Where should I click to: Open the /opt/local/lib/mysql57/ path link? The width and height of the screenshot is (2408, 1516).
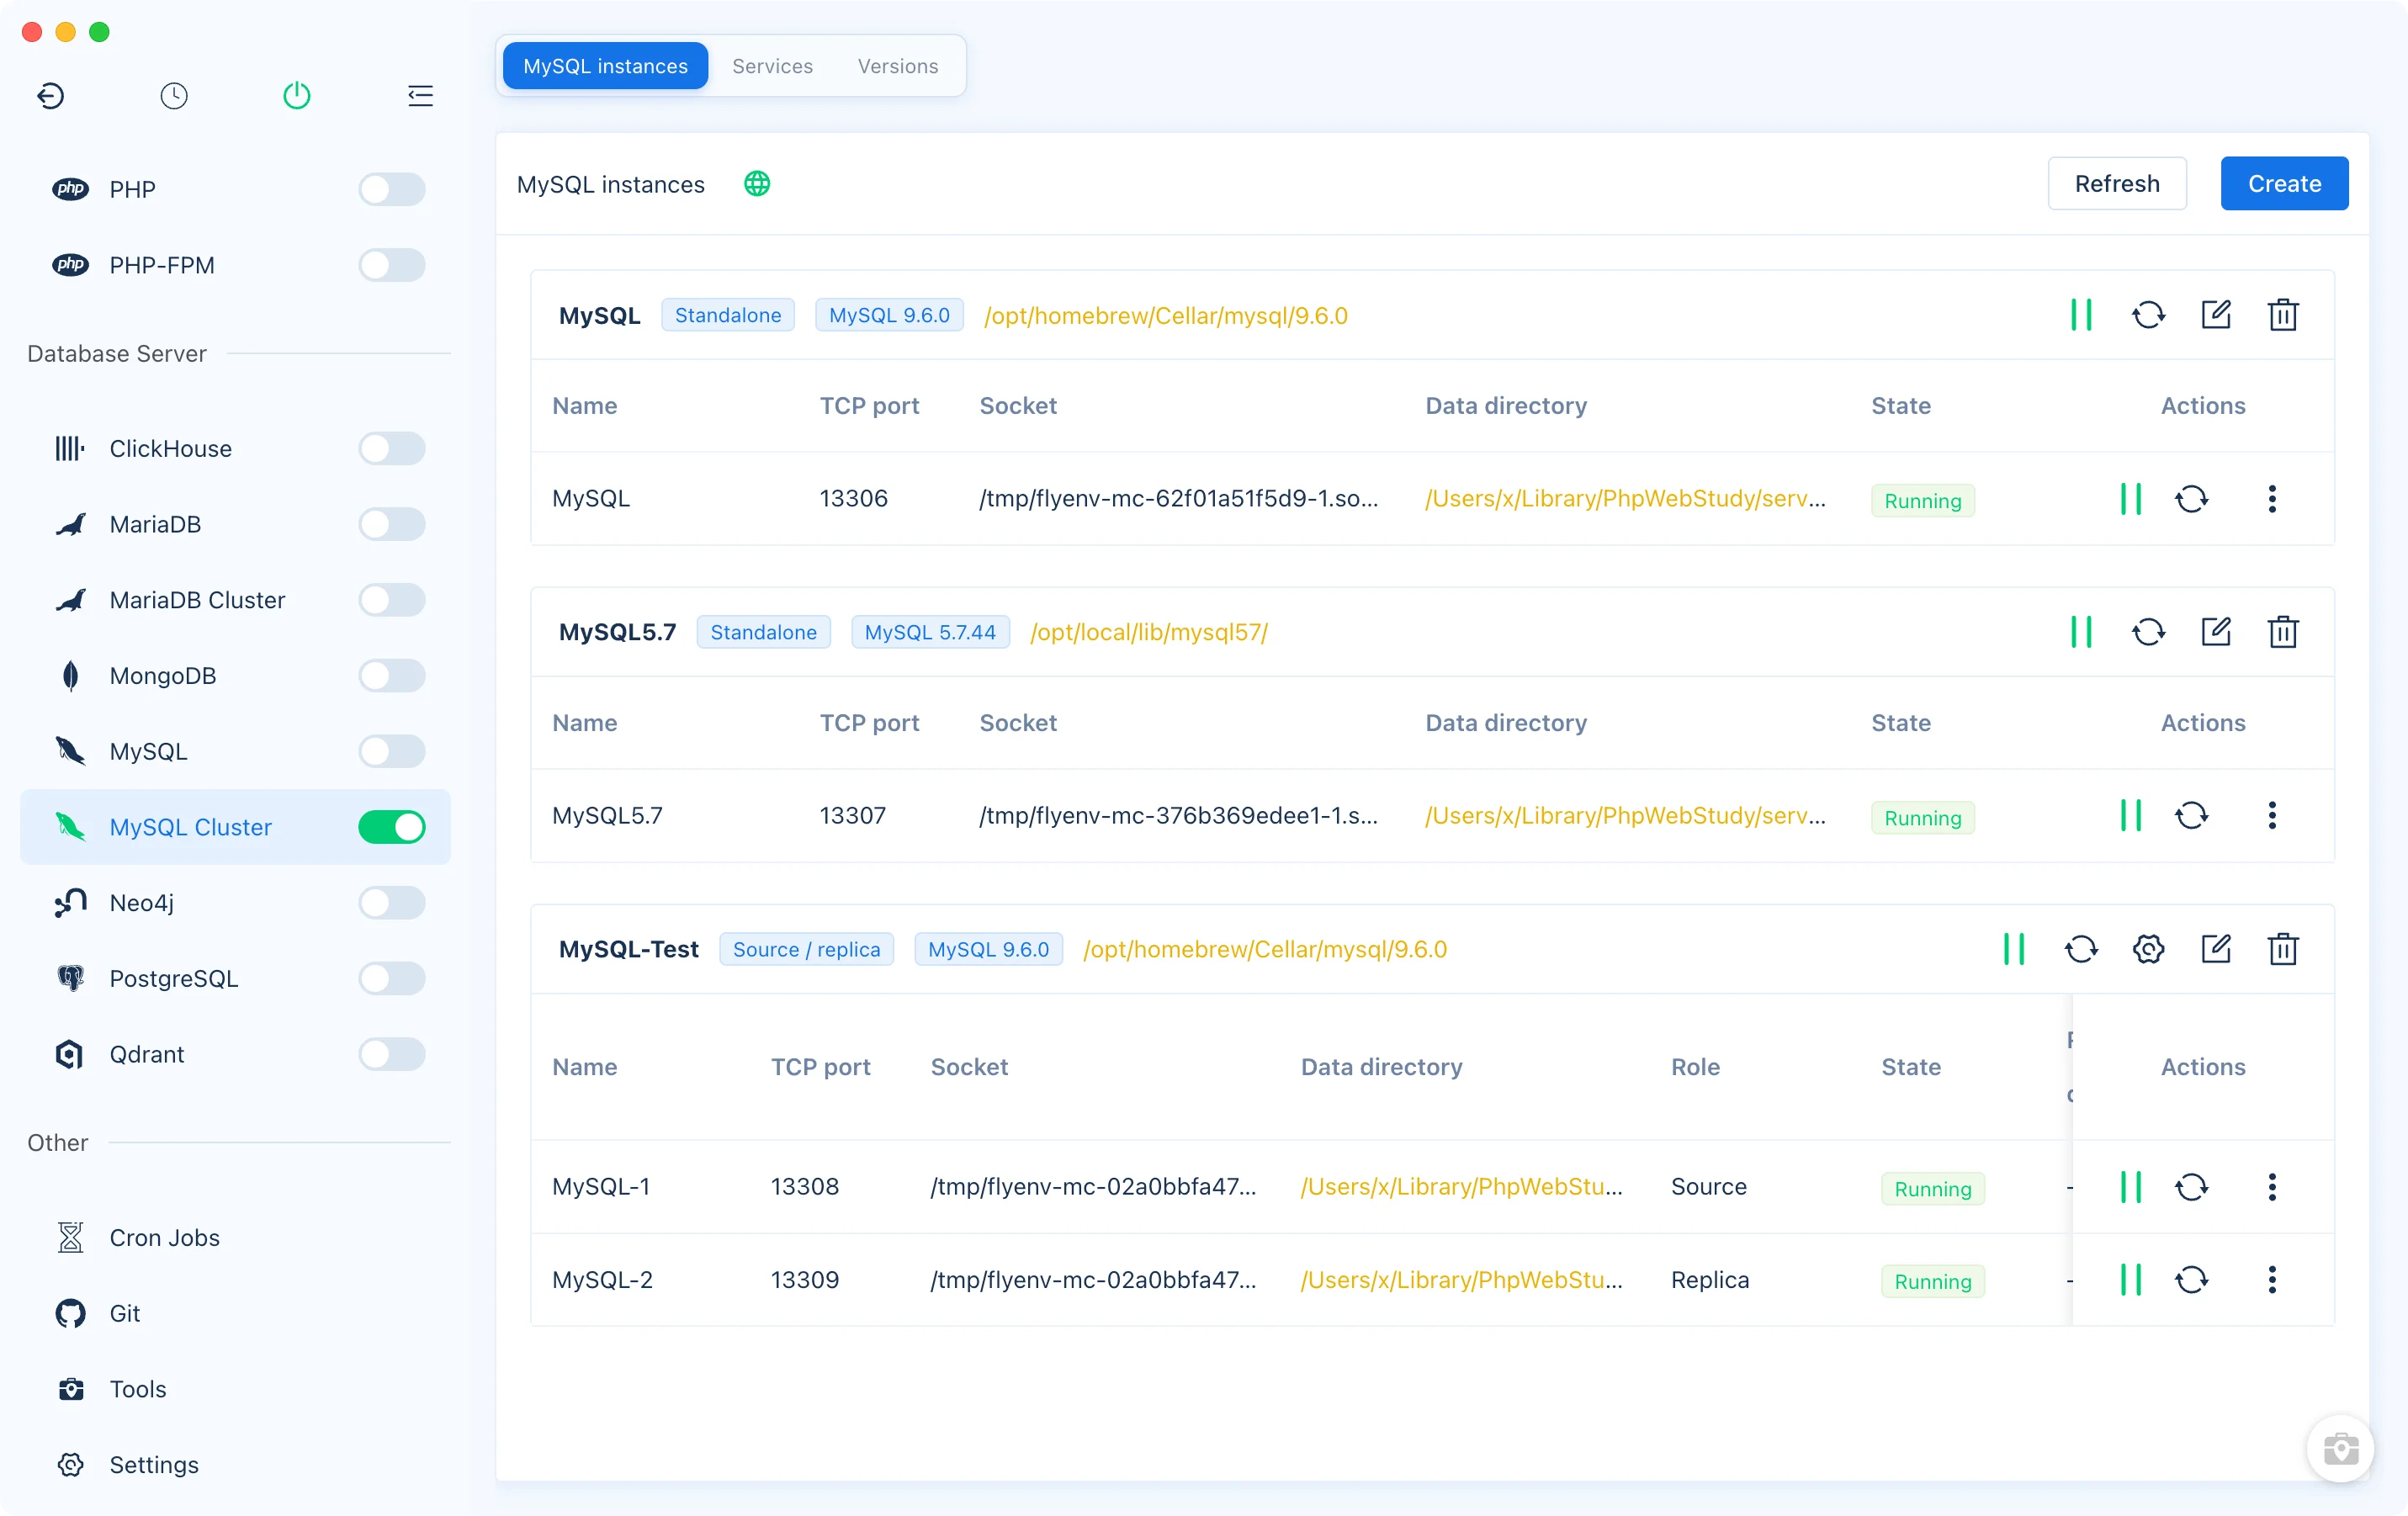pos(1149,632)
